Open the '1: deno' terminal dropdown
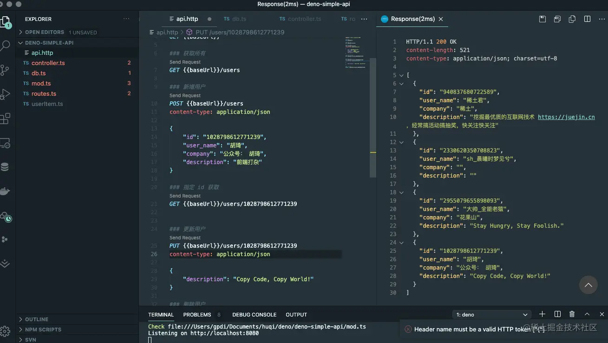The height and width of the screenshot is (343, 608). [x=491, y=314]
